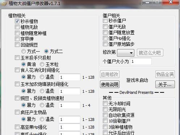Enable 食人花消化时间强化 checkbox
Viewport: 180px width, 135px height.
point(17,70)
